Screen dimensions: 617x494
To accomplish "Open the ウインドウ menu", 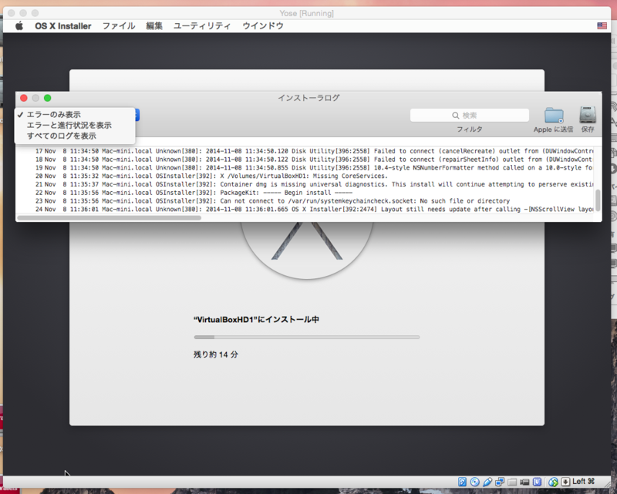I will [263, 26].
